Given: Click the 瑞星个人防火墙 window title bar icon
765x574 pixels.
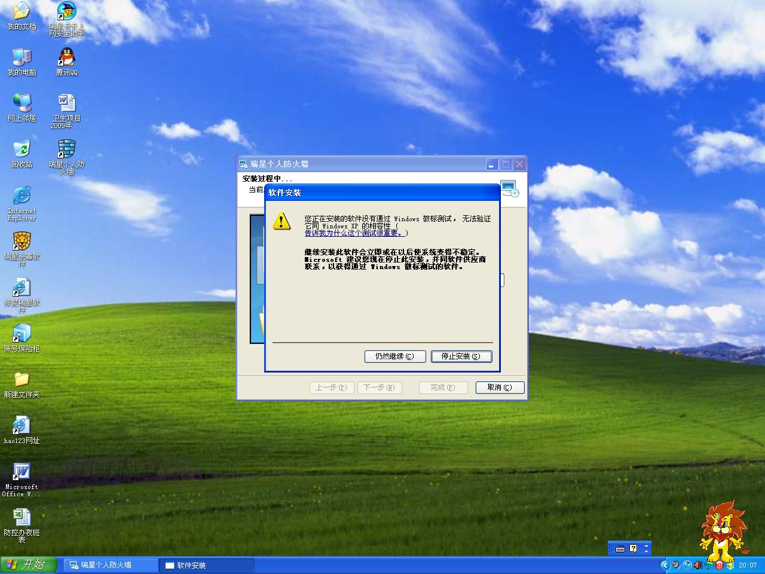Looking at the screenshot, I should click(243, 164).
